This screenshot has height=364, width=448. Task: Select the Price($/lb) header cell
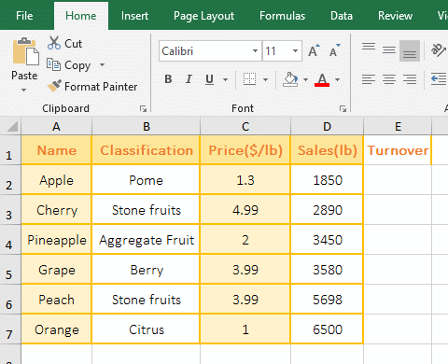245,150
